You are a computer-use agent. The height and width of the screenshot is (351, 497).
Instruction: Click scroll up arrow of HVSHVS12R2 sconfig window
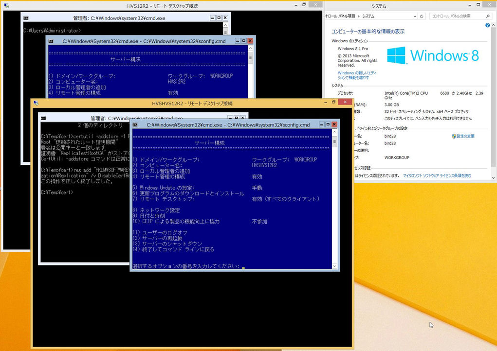(x=334, y=132)
